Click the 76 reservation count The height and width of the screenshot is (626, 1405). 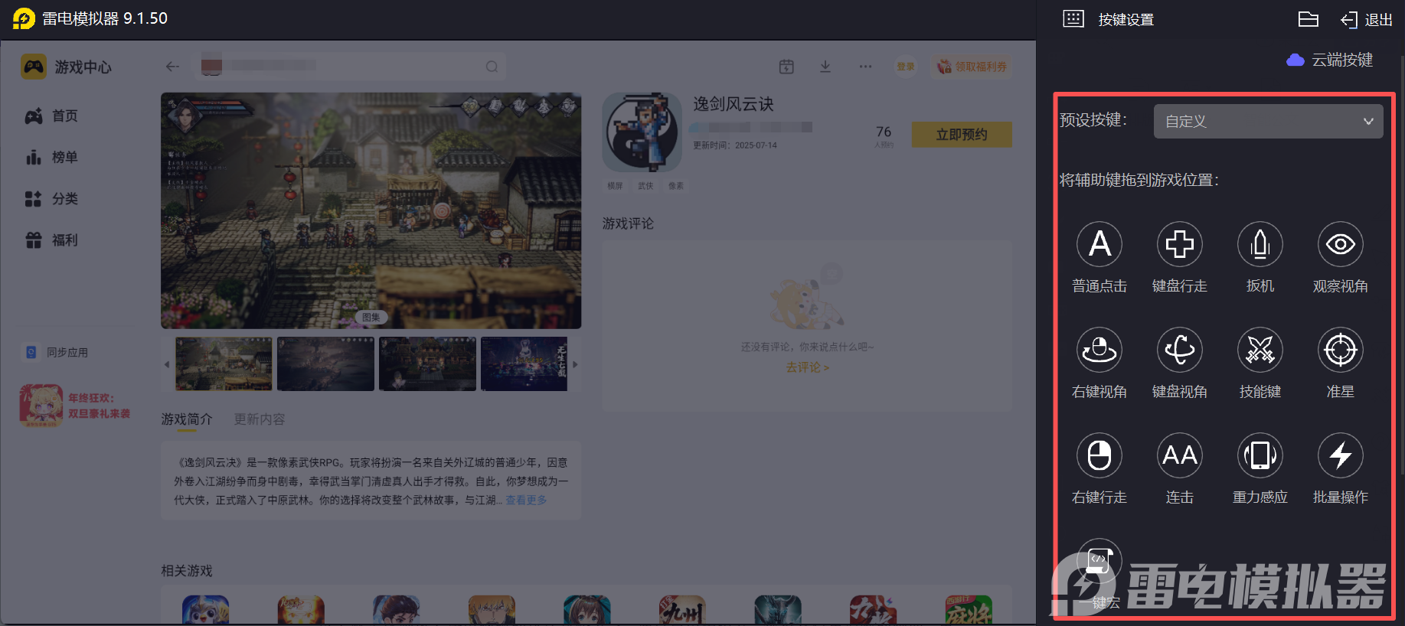click(x=884, y=132)
